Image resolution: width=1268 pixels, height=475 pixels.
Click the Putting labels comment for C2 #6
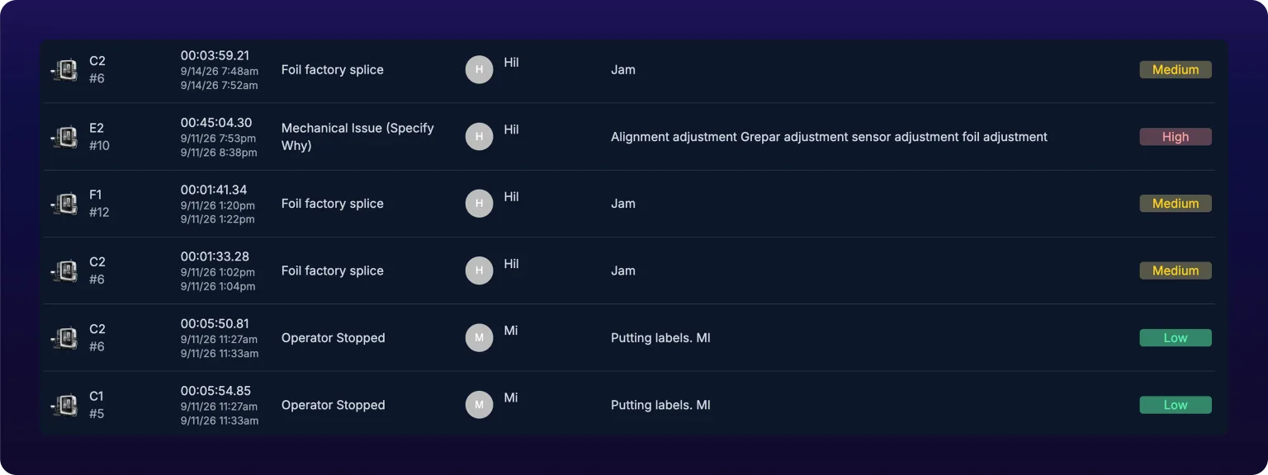coord(660,338)
